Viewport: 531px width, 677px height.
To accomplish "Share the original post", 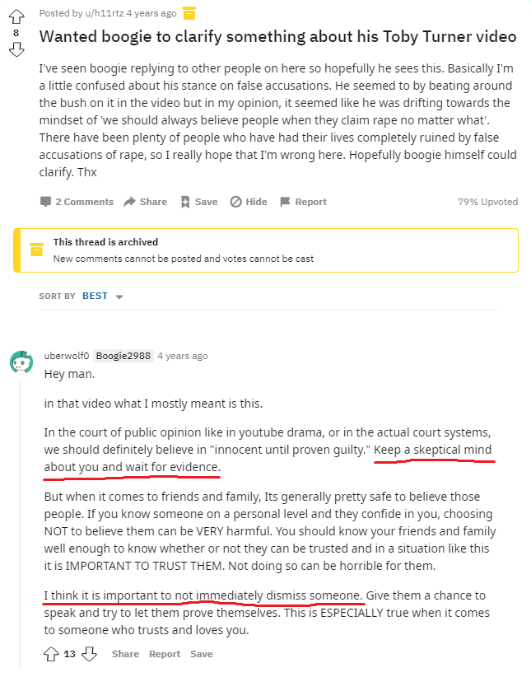I will coord(145,202).
